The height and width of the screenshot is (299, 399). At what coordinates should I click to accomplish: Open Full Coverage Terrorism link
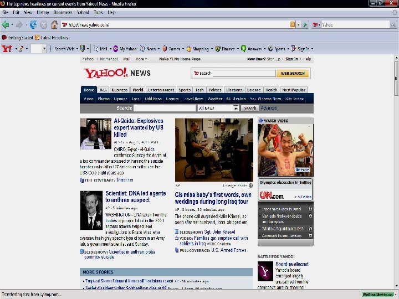pyautogui.click(x=125, y=180)
